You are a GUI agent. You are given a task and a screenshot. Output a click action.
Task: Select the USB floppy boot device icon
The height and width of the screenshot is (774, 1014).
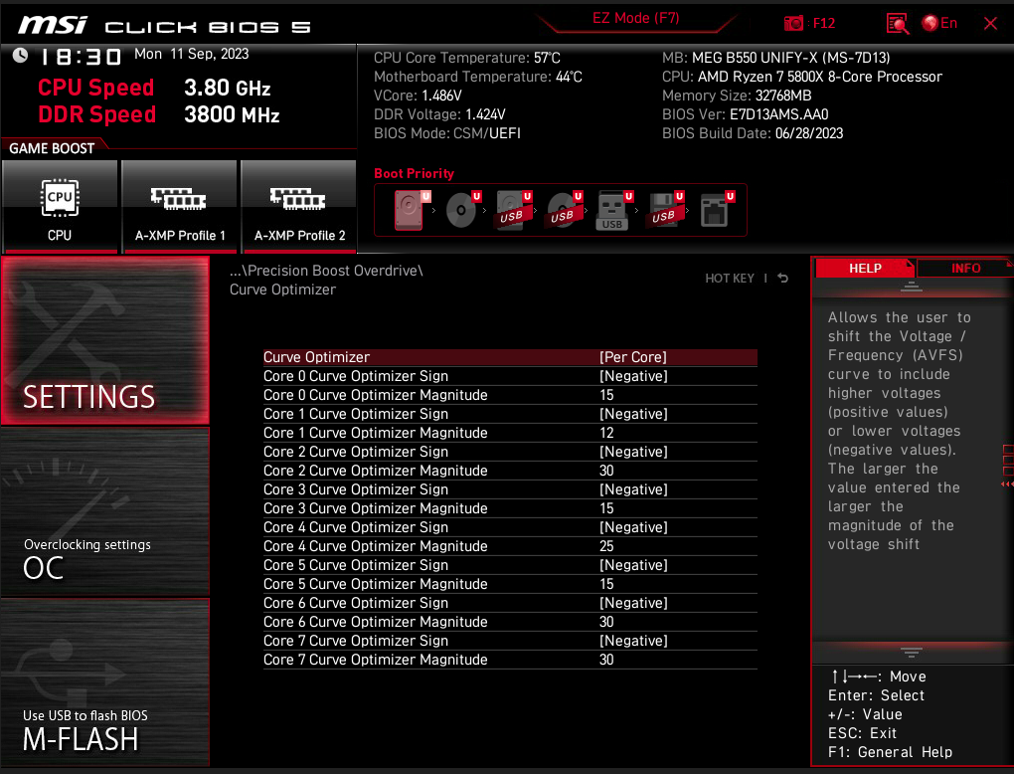click(664, 210)
